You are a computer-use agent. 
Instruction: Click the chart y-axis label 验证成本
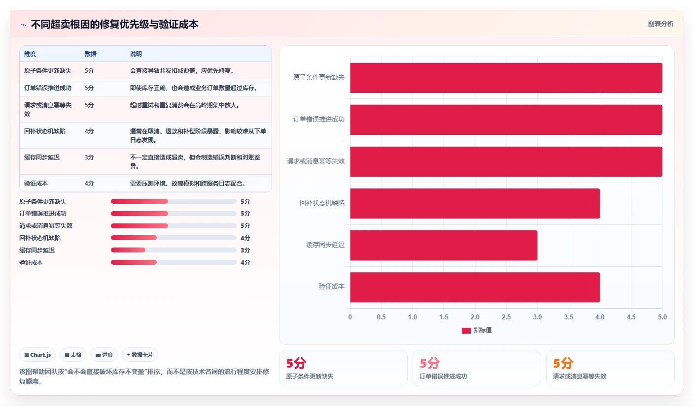pos(332,287)
